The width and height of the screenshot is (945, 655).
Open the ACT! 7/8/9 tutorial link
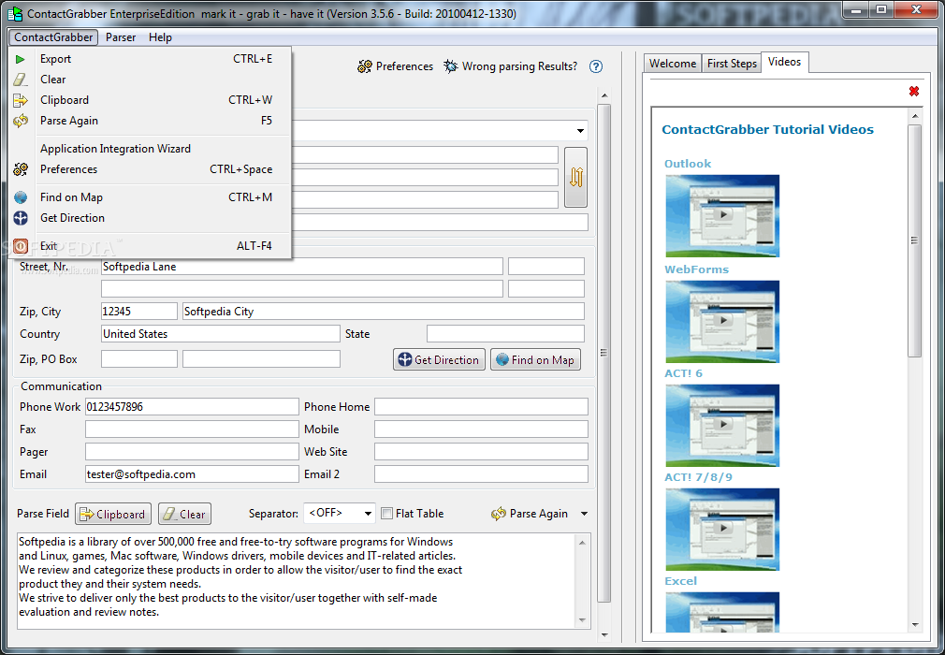[698, 477]
